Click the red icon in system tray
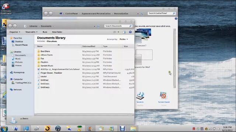The image size is (236, 132). [x=194, y=129]
